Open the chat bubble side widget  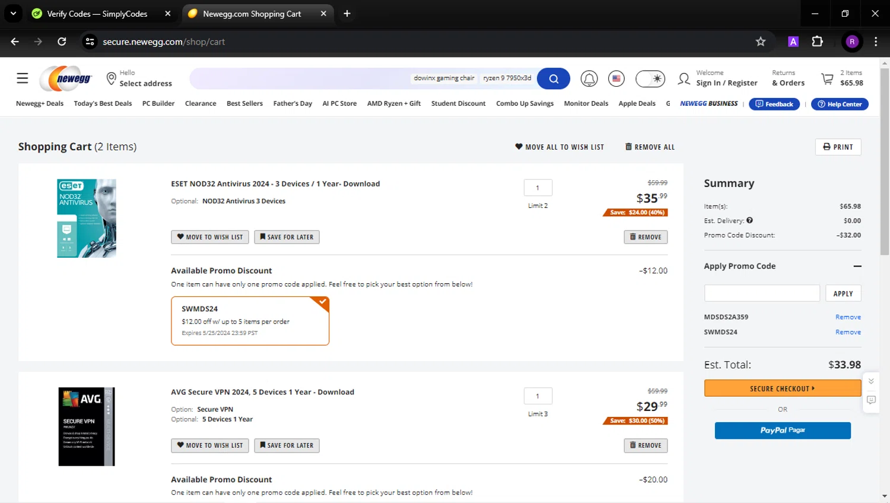(x=871, y=400)
